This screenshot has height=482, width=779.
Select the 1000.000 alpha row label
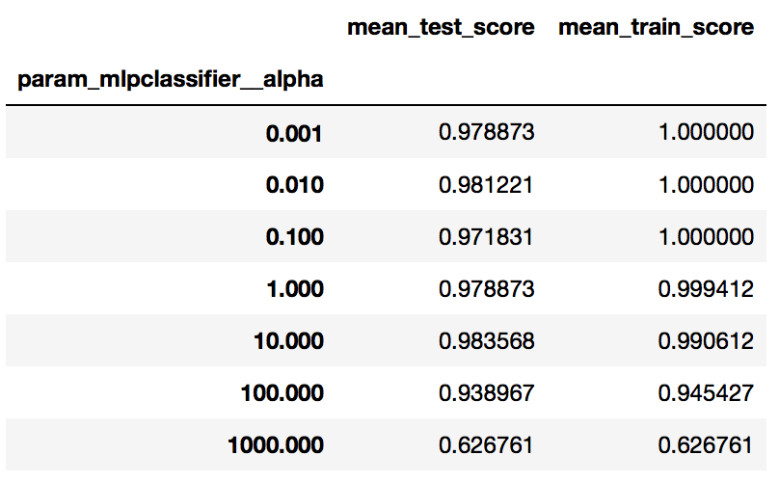(276, 444)
